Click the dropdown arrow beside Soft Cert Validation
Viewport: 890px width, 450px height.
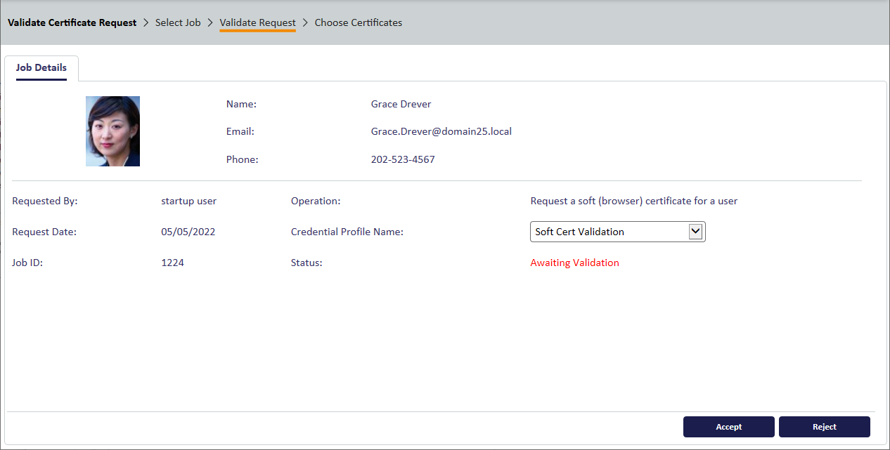coord(695,232)
